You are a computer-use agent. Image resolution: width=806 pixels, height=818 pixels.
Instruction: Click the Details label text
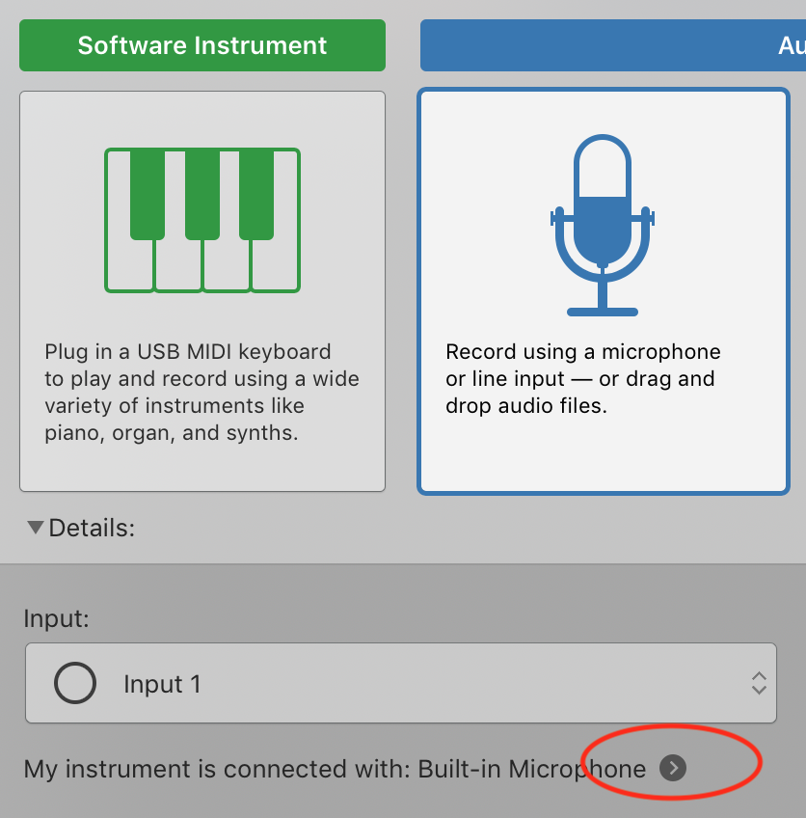coord(92,528)
